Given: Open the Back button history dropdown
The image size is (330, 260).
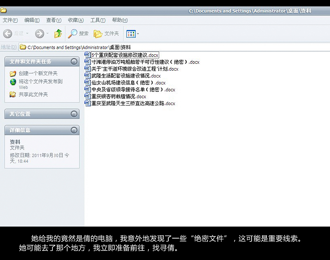Looking at the screenshot, I should coord(27,34).
